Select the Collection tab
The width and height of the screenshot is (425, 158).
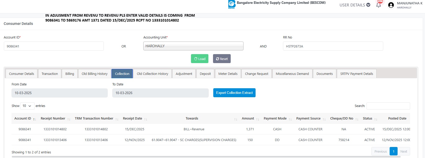[x=122, y=74]
